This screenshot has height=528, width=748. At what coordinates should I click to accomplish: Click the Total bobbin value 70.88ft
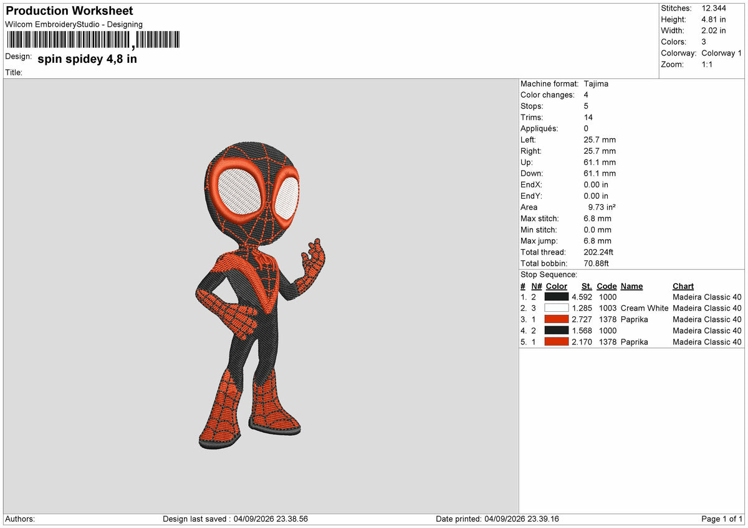(x=597, y=263)
